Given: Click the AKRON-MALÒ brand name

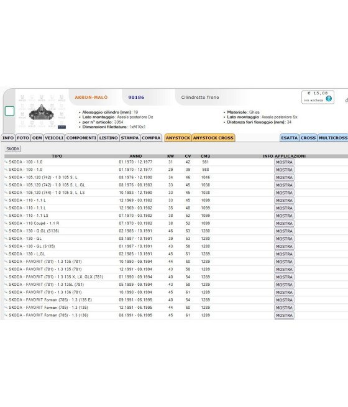Looking at the screenshot, I should click(91, 98).
